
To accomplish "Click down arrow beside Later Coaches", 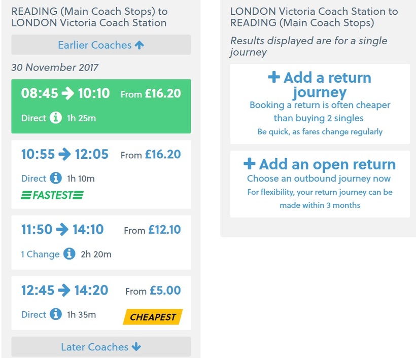I will point(136,347).
